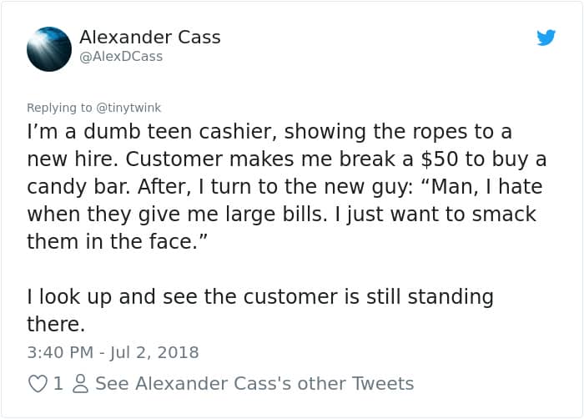Viewport: 584px width, 419px height.
Task: Open the 3:40 PM timestamp link
Action: tap(60, 352)
